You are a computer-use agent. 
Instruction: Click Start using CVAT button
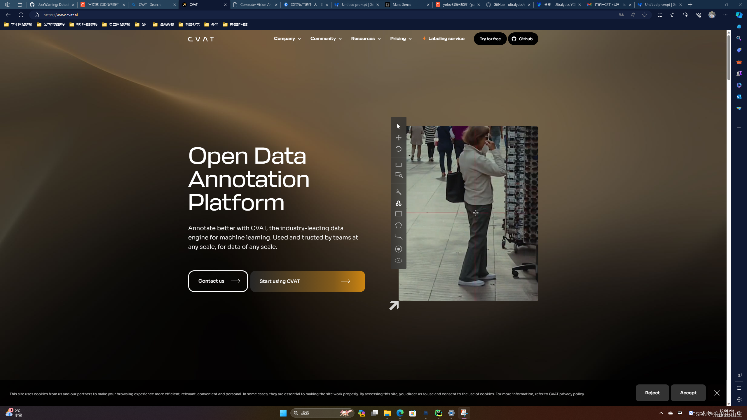[308, 281]
